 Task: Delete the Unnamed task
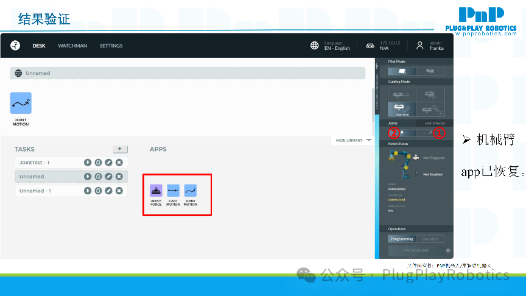pos(119,177)
